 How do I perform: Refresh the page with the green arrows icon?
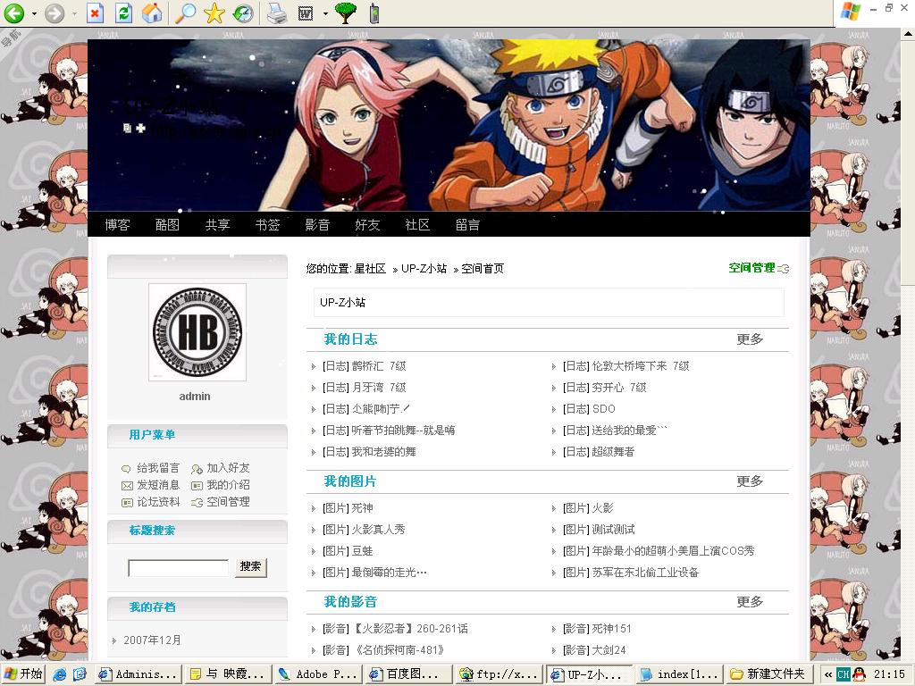point(123,13)
